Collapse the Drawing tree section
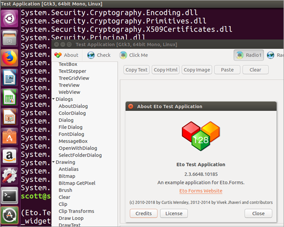Image resolution: width=284 pixels, height=227 pixels. [x=53, y=162]
